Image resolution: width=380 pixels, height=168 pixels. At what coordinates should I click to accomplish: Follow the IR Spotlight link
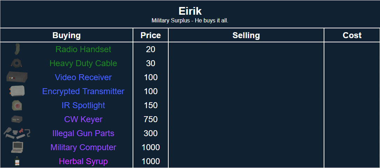(83, 105)
